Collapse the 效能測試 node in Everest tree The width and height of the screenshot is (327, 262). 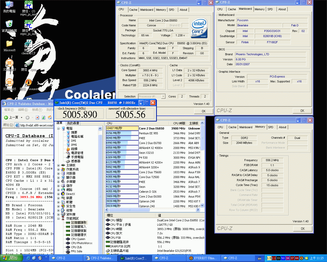click(x=59, y=219)
